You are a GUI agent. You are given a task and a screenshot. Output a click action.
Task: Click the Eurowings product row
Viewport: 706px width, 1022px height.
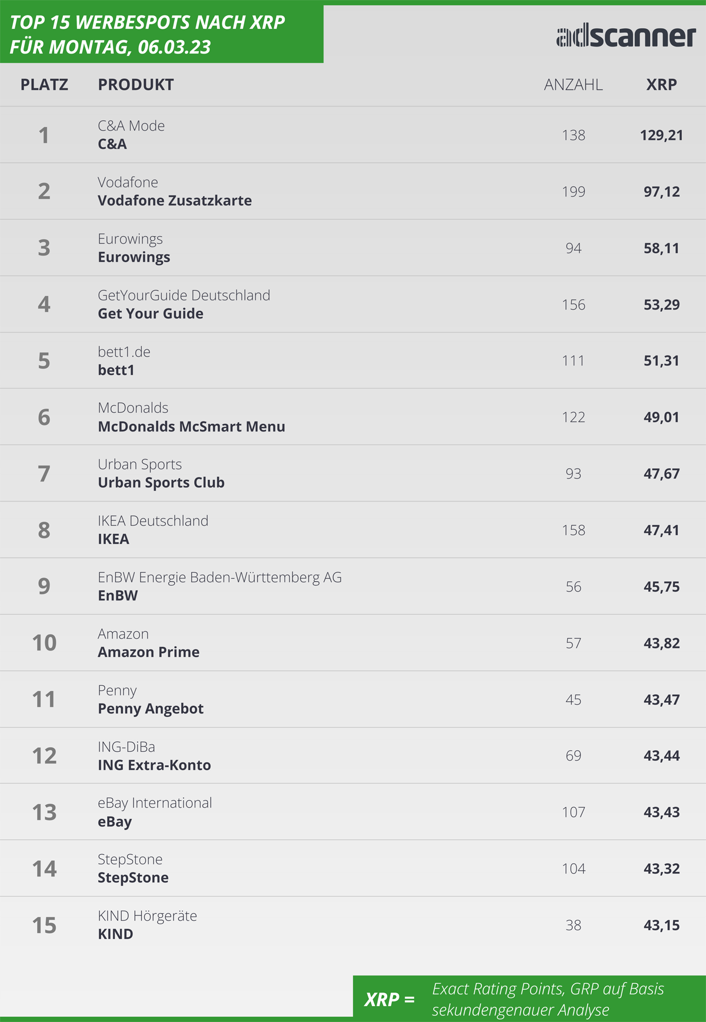coord(353,248)
